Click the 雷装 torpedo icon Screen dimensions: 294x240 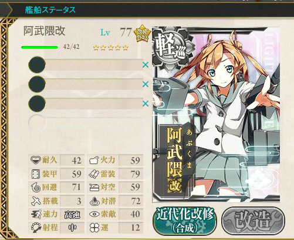[94, 174]
